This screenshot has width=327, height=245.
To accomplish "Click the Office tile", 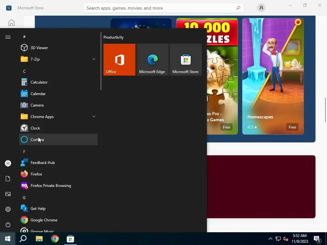I will pos(119,60).
